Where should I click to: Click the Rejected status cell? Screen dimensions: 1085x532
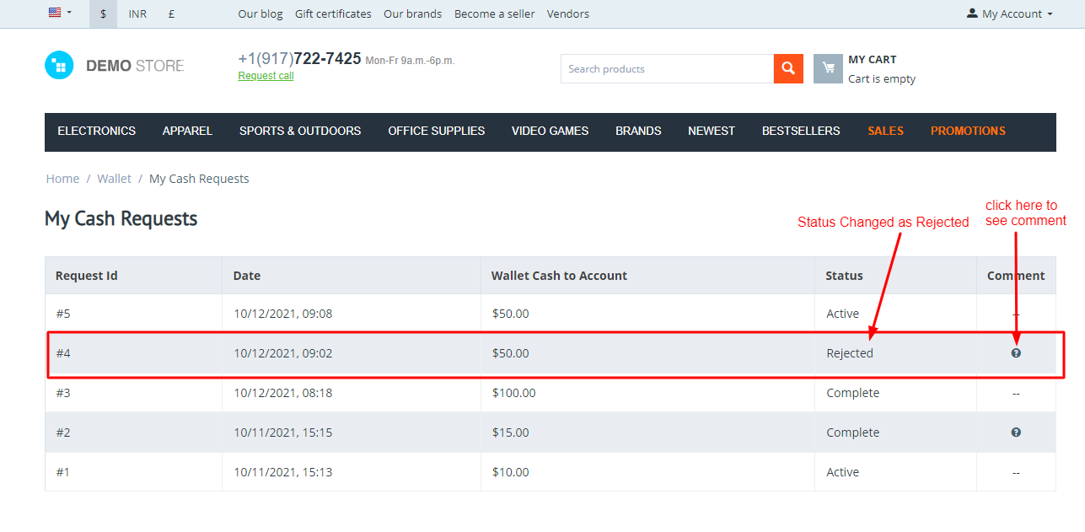tap(850, 353)
